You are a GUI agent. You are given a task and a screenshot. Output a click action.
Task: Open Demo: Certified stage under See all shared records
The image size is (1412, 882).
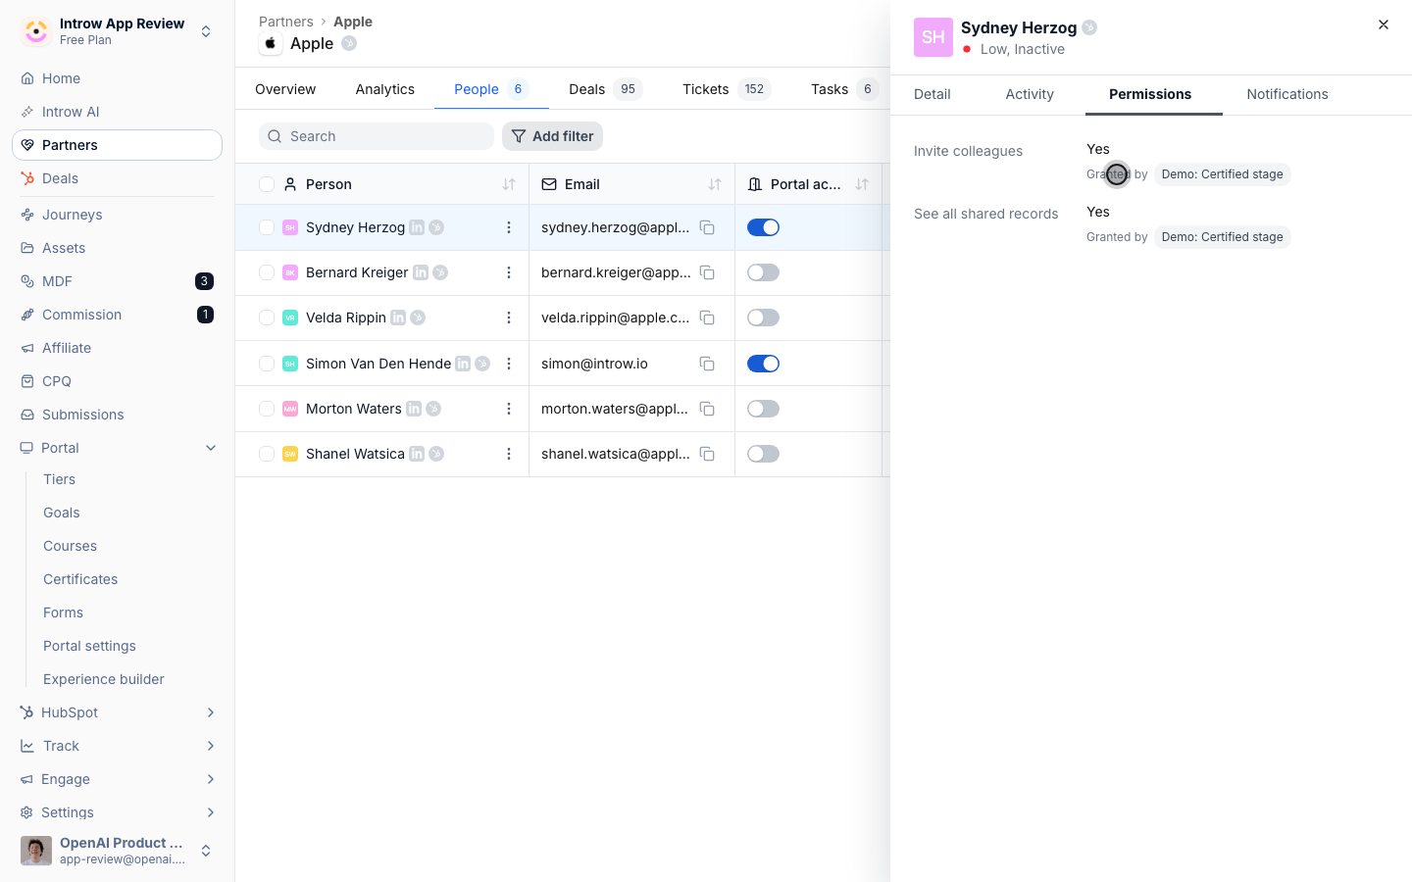(1222, 237)
